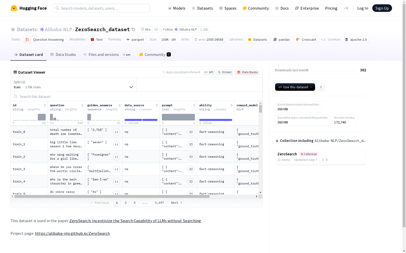
Task: Click the table horizontal scrollbar
Action: (x=112, y=196)
